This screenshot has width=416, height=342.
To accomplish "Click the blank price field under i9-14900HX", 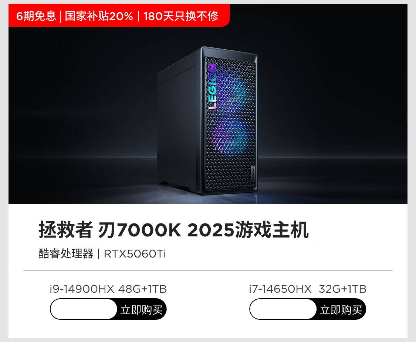I will (84, 309).
